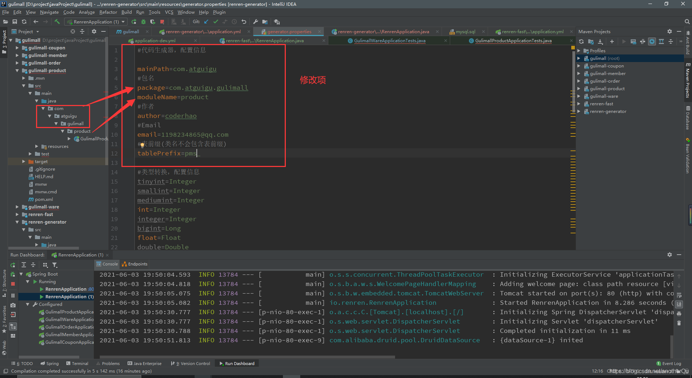Viewport: 692px width, 378px height.
Task: Close the generator.properties tab
Action: (319, 32)
